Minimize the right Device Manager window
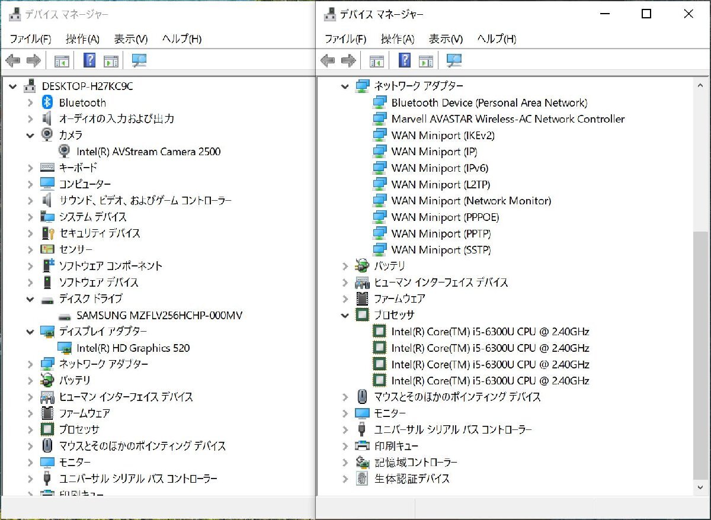This screenshot has width=711, height=520. coord(605,14)
